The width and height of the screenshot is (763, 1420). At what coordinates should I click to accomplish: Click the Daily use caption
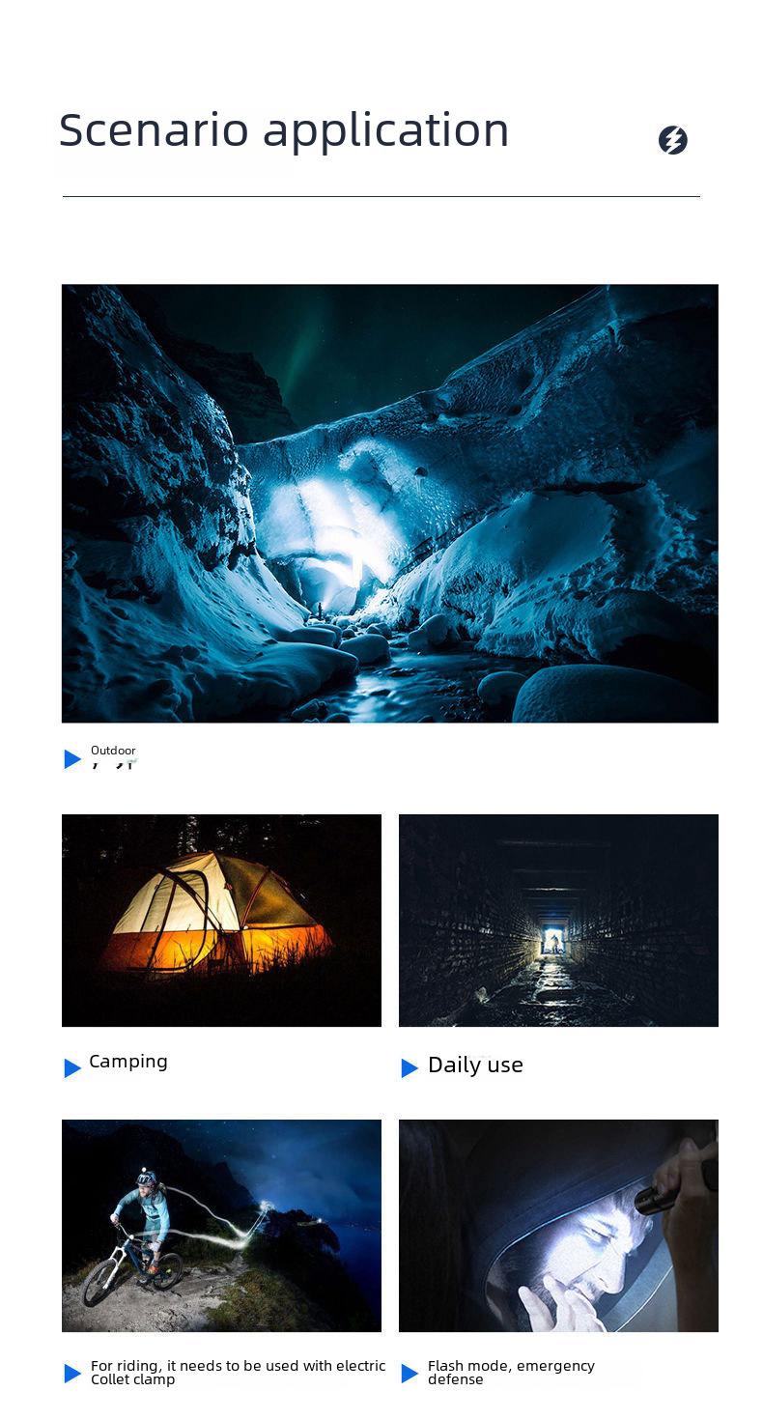pyautogui.click(x=475, y=1065)
